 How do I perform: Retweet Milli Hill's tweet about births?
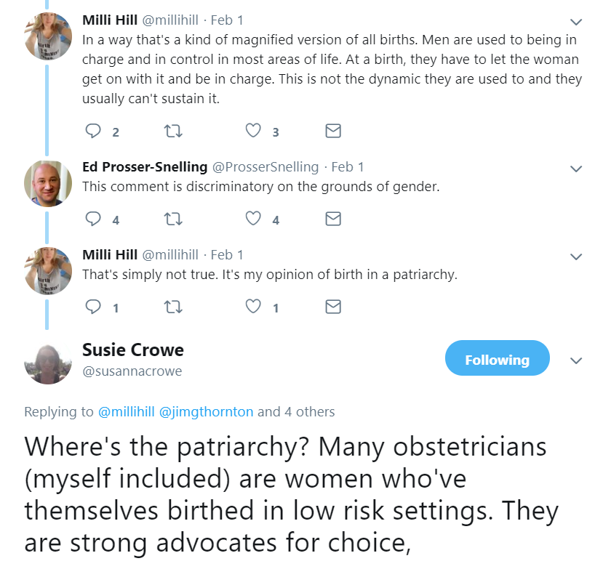pyautogui.click(x=173, y=131)
